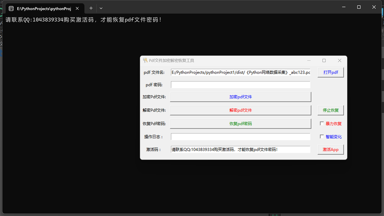Close the Pdf文件加密解密恢复工具 window
Image resolution: width=384 pixels, height=216 pixels.
[x=340, y=60]
